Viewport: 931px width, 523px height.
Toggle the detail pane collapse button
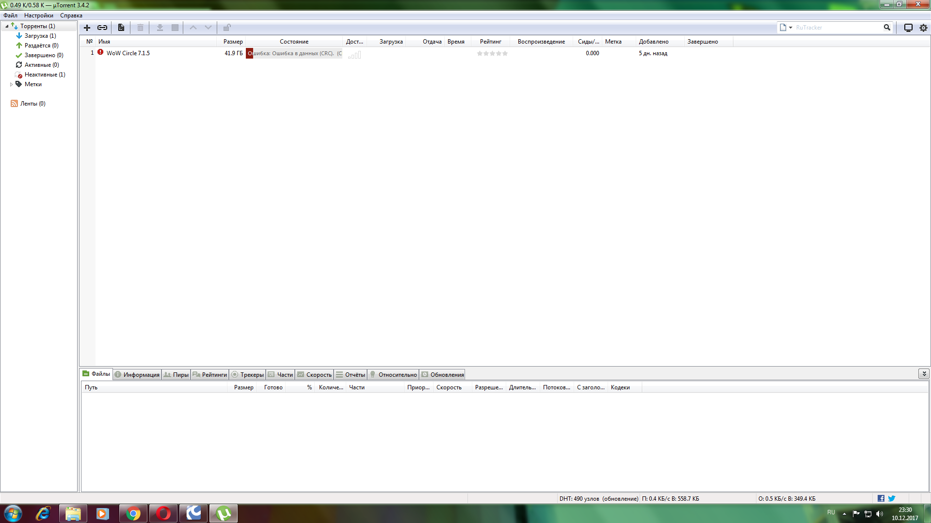pyautogui.click(x=924, y=373)
